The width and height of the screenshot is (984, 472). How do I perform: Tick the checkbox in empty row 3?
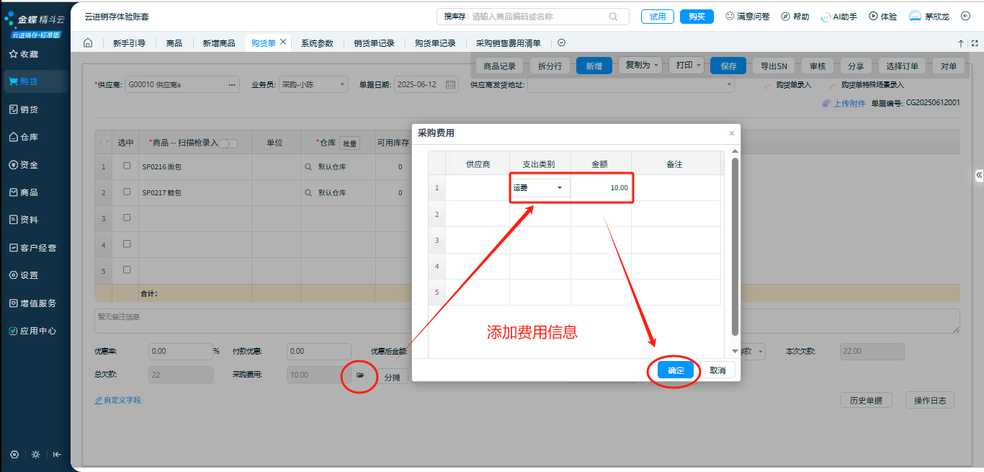(127, 218)
